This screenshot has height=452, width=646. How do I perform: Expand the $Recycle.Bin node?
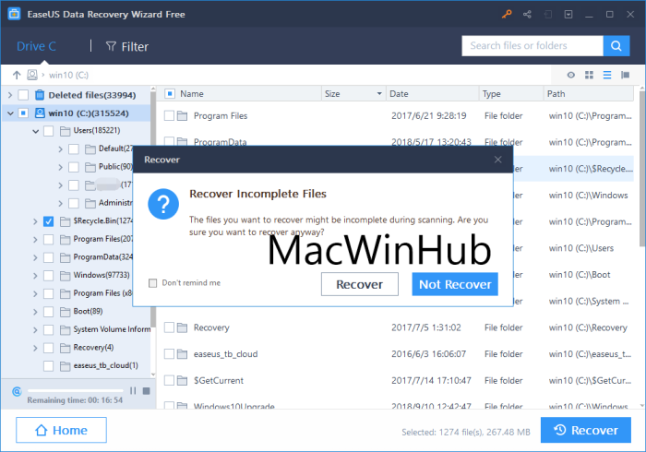35,221
